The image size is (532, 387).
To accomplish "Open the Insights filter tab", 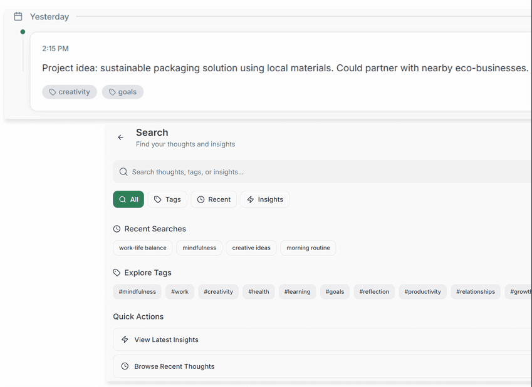I will point(264,199).
